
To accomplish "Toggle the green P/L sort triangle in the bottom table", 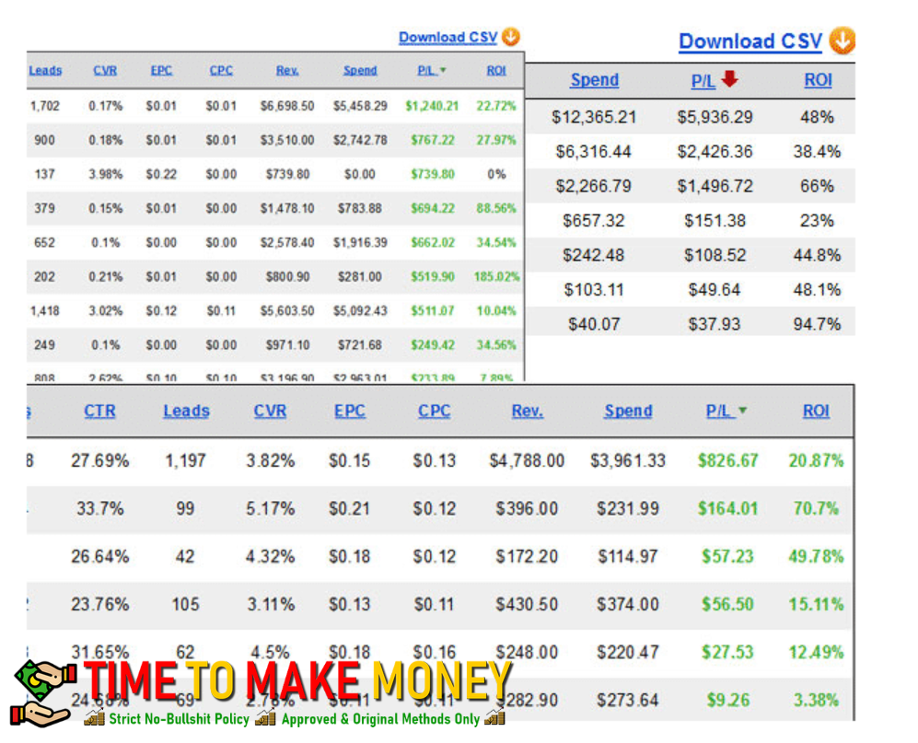I will [742, 412].
